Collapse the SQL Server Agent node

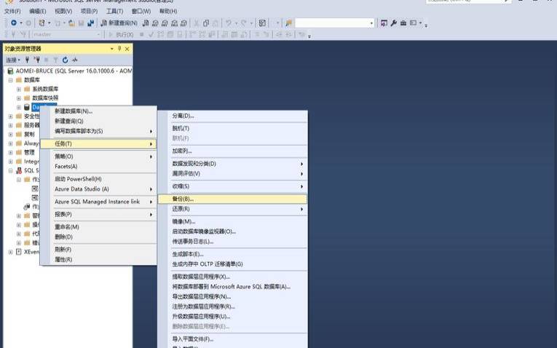tap(11, 170)
